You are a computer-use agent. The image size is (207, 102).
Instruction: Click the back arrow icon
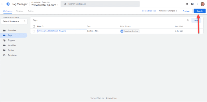(x=2, y=4)
